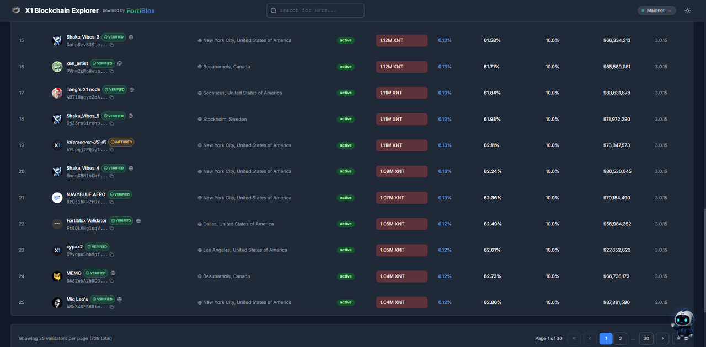This screenshot has width=706, height=347.
Task: Click Tang's X1 node avatar
Action: (x=57, y=93)
